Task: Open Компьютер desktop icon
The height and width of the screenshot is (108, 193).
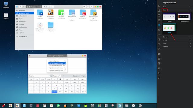Action: [6, 5]
